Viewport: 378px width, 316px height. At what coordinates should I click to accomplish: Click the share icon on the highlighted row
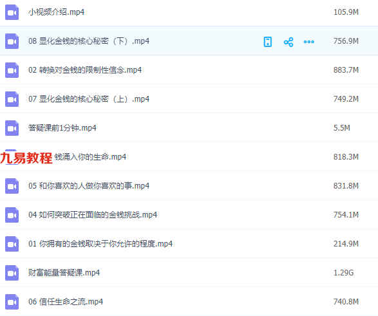[x=288, y=42]
